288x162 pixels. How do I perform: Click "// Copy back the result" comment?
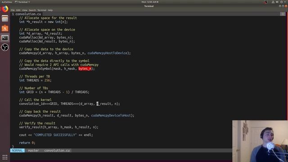pos(40,112)
